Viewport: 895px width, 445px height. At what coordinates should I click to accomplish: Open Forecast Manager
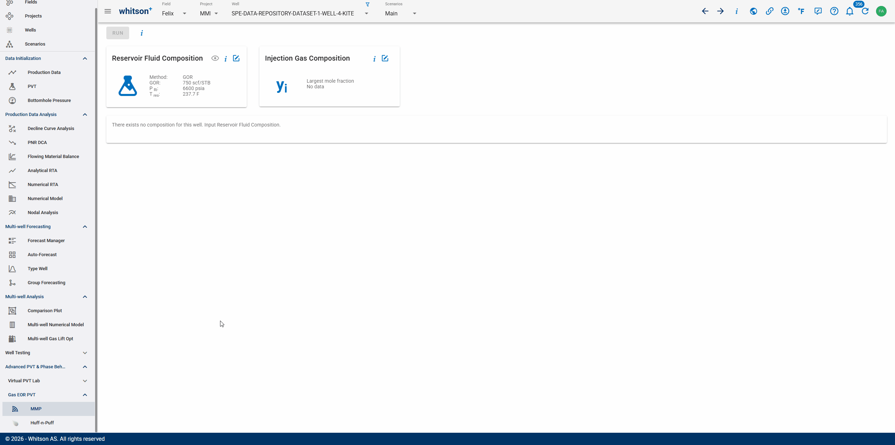(x=47, y=241)
